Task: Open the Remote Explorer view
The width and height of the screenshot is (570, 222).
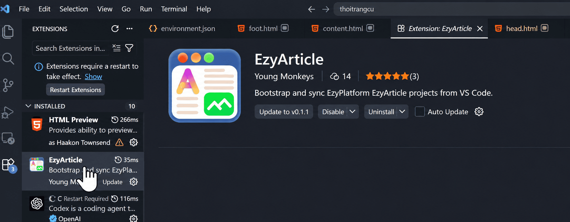Action: (x=8, y=138)
